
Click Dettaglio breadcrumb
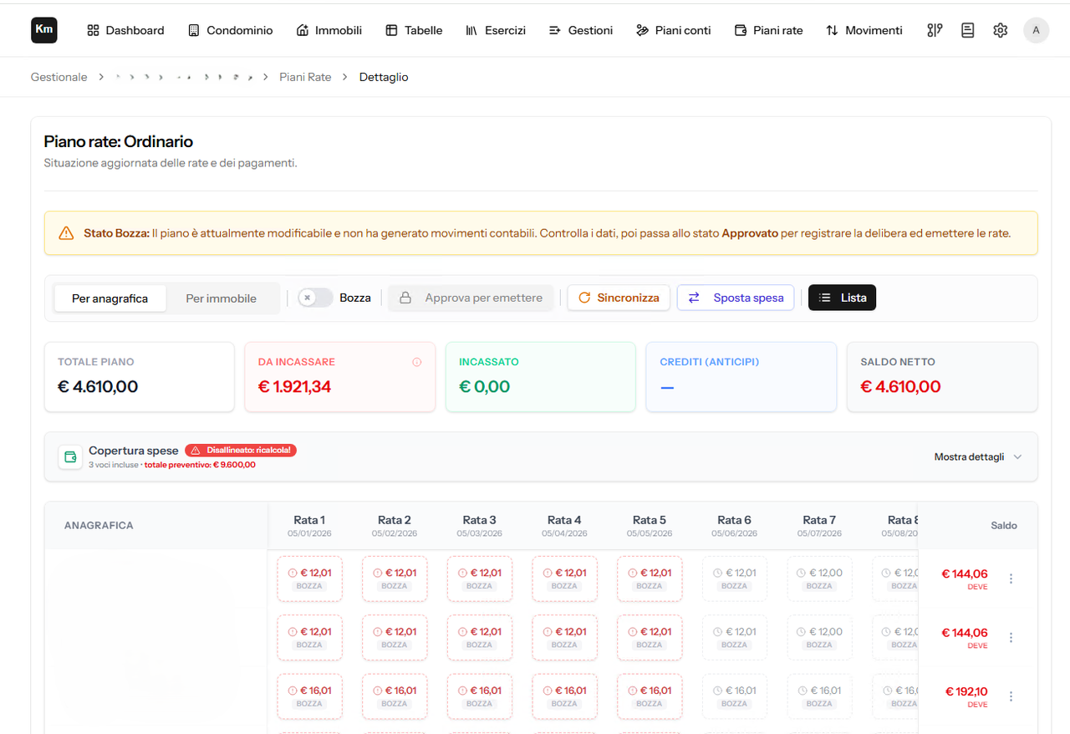384,77
